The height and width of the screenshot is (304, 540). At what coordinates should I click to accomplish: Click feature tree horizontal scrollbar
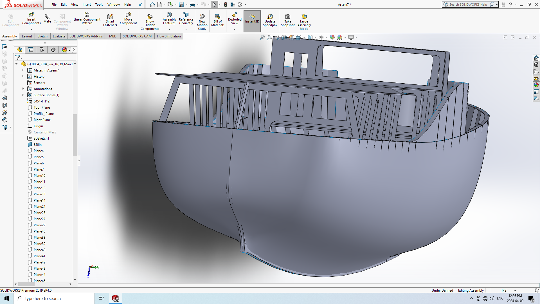pyautogui.click(x=26, y=284)
